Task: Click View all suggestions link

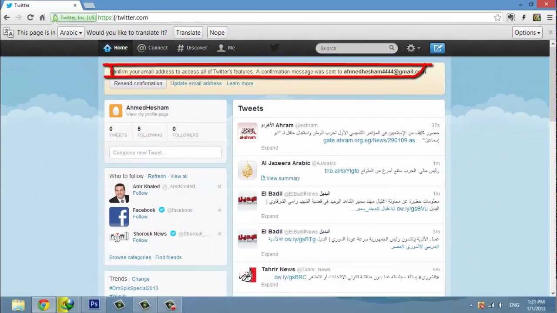Action: coord(179,176)
